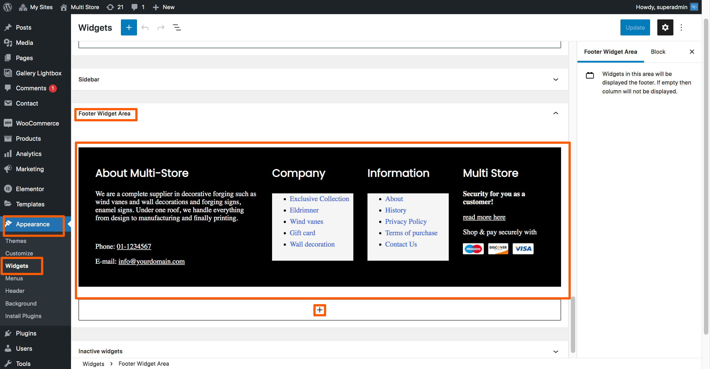Select the Footer Widget Area tab
Viewport: 710px width, 369px height.
pyautogui.click(x=611, y=52)
